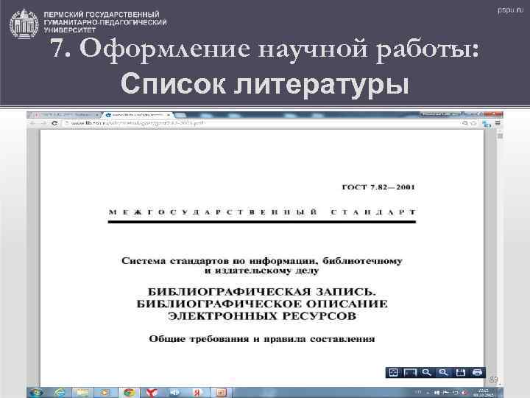
Task: Save the PDF with the floppy disk icon
Action: (460, 373)
